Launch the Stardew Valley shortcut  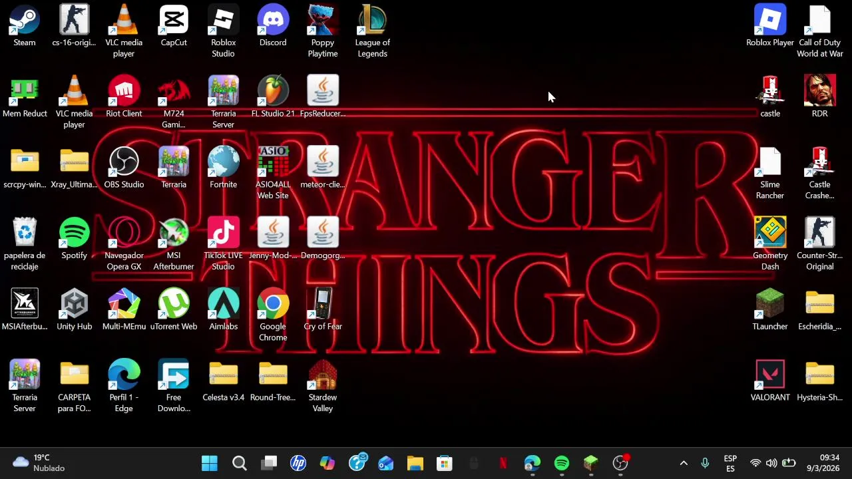click(x=323, y=387)
